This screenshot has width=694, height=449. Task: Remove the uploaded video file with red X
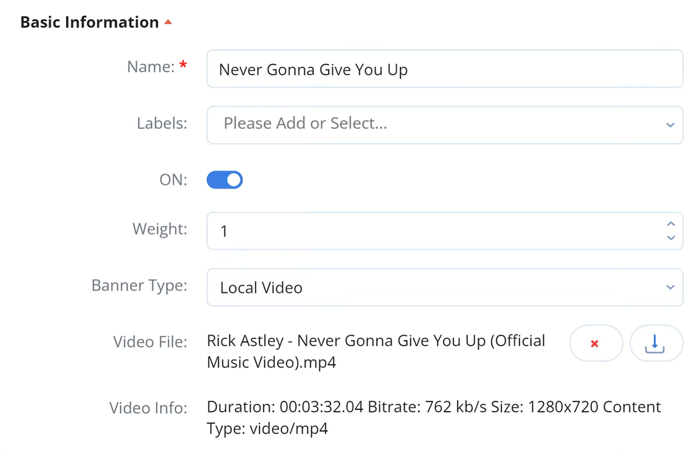pos(595,343)
